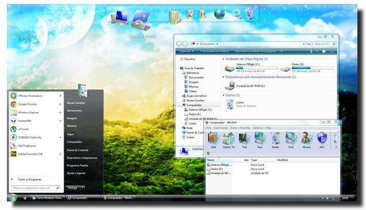
Task: Click WinRAR up-one-level green icon
Action: pyautogui.click(x=208, y=153)
